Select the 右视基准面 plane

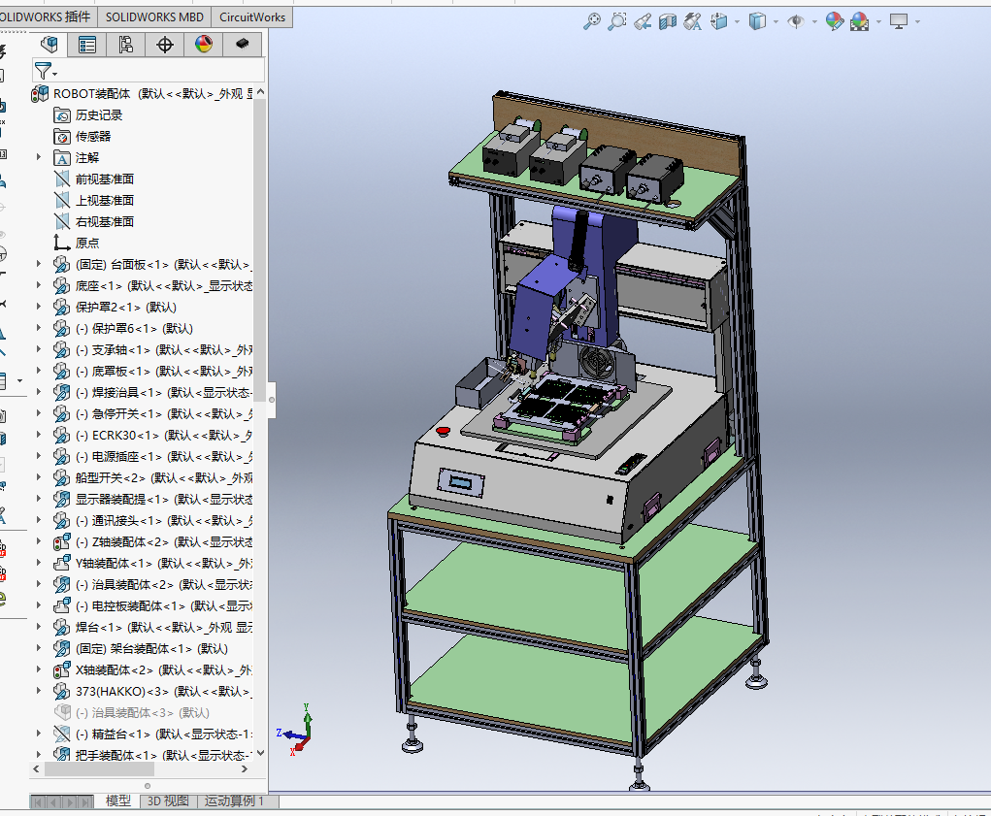[x=104, y=221]
